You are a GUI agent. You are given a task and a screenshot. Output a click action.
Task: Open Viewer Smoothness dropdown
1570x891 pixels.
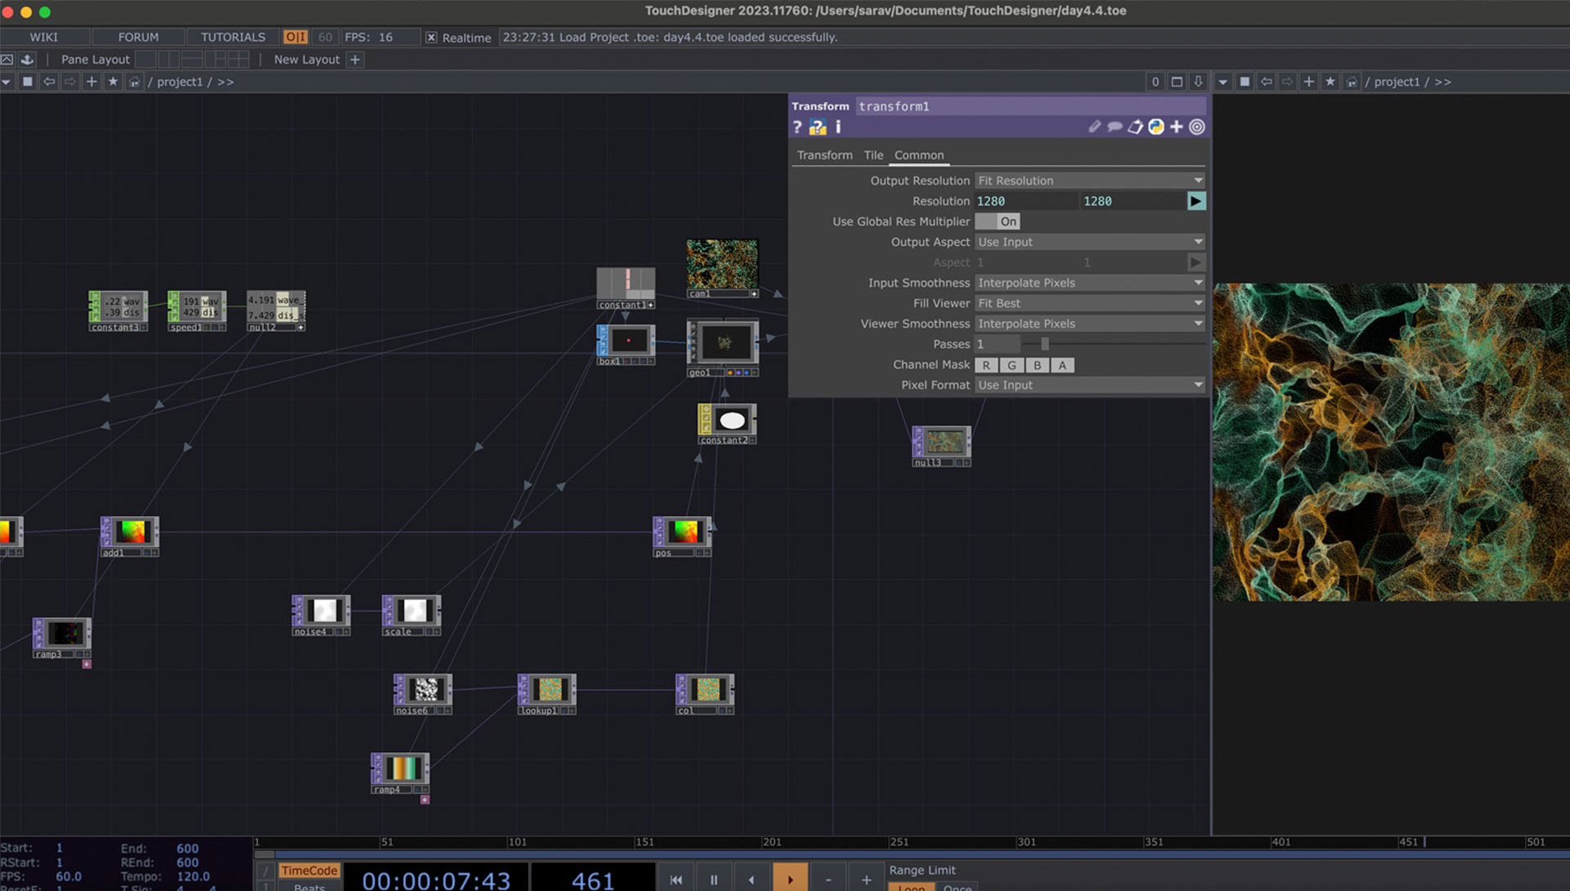pos(1090,324)
